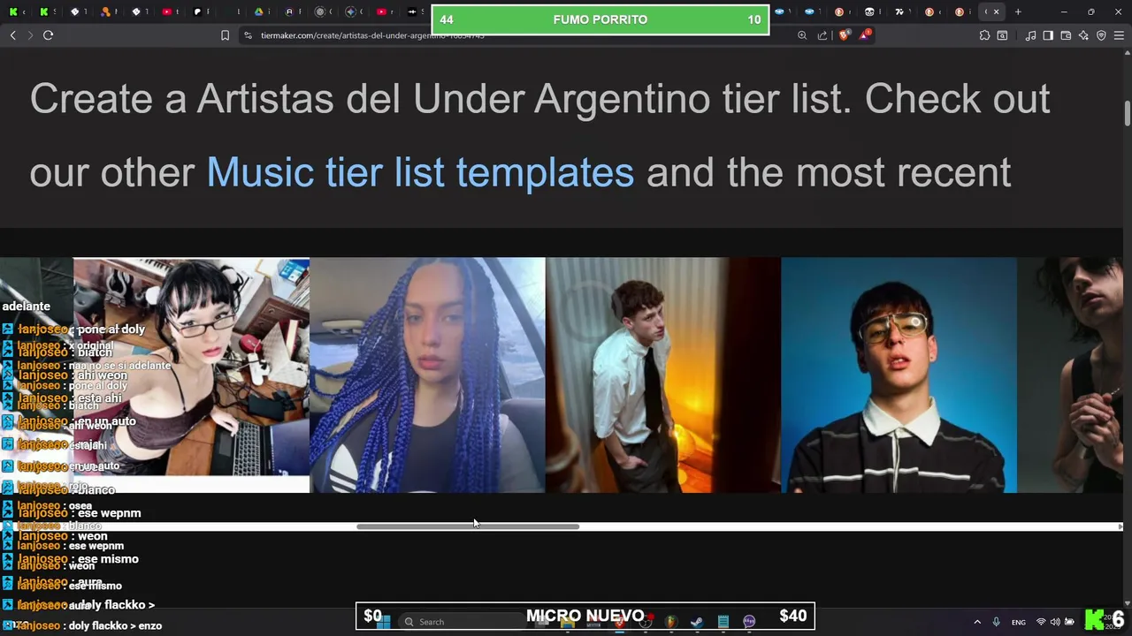This screenshot has height=636, width=1132.
Task: Open the volume speaker tray icon
Action: [1055, 622]
